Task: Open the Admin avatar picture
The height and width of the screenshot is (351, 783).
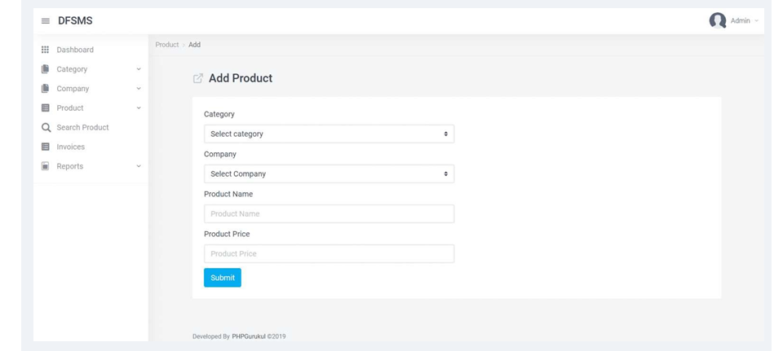Action: click(x=718, y=20)
